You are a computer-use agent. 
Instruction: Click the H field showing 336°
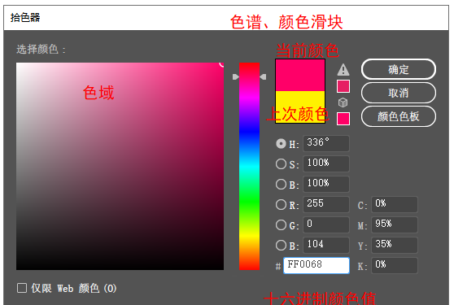click(x=326, y=143)
